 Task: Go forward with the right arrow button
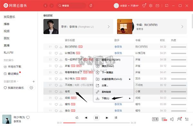pos(51,6)
